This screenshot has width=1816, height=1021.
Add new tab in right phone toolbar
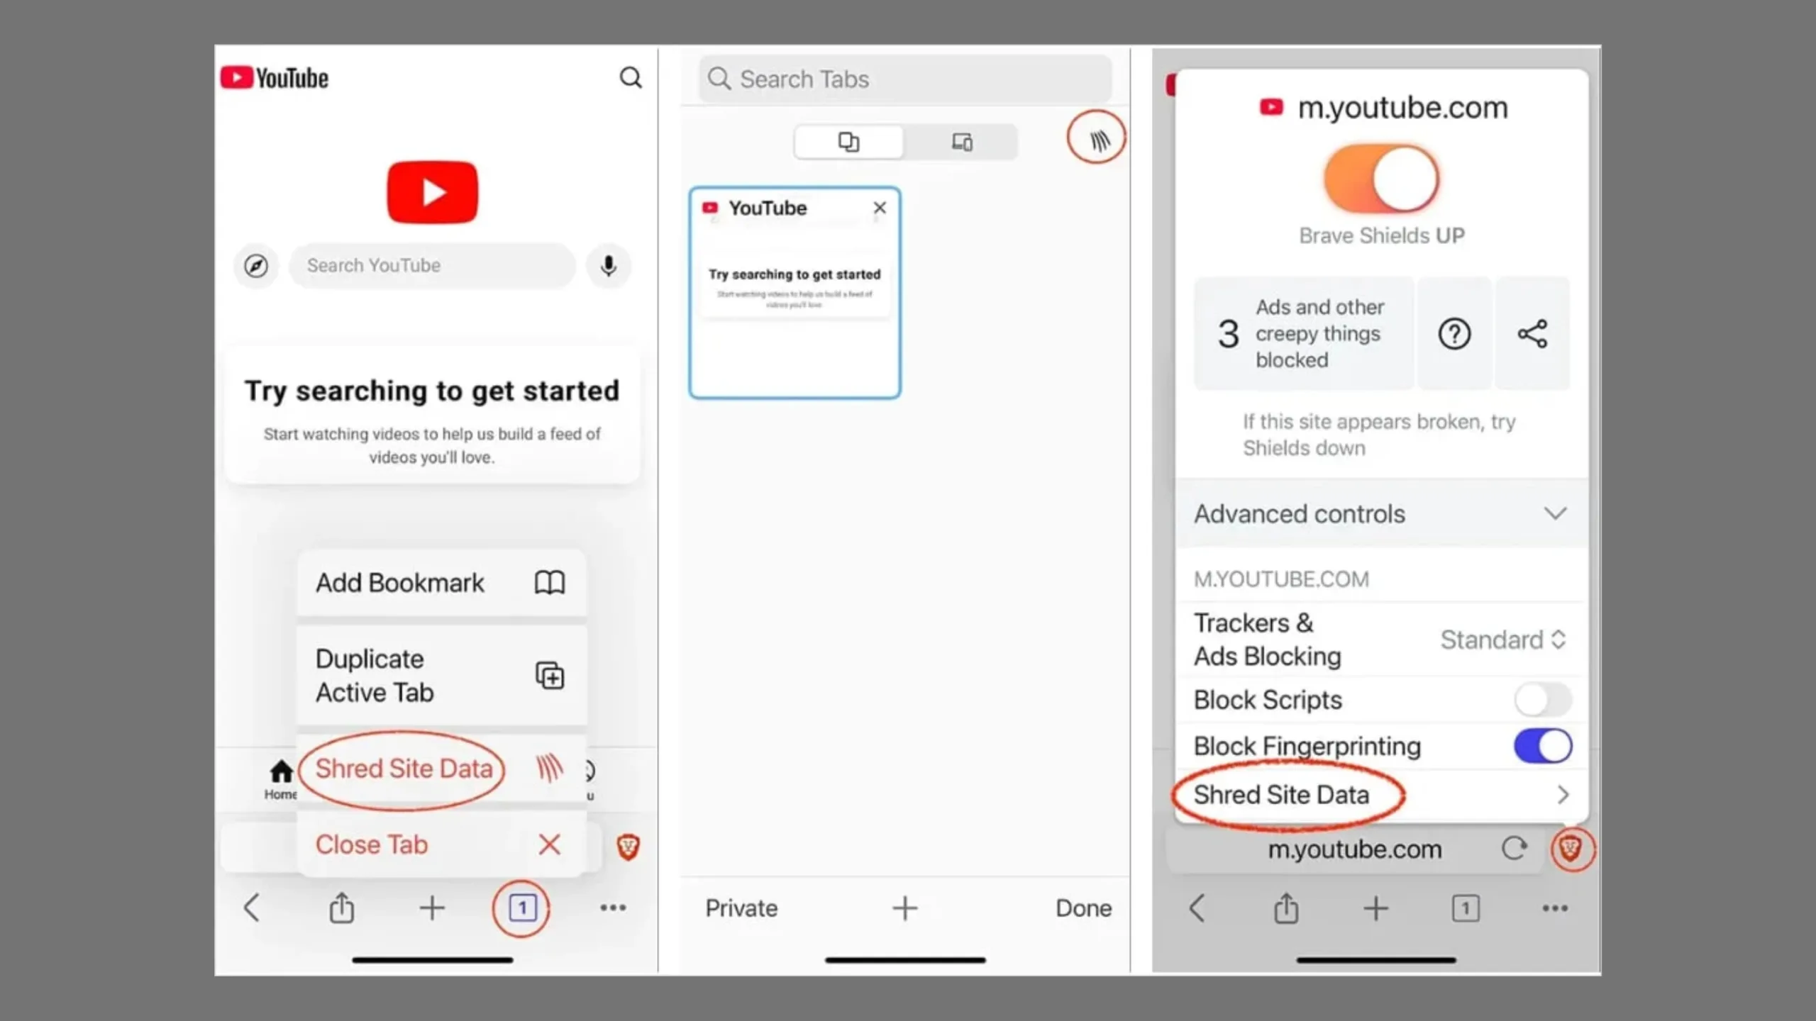(1376, 908)
